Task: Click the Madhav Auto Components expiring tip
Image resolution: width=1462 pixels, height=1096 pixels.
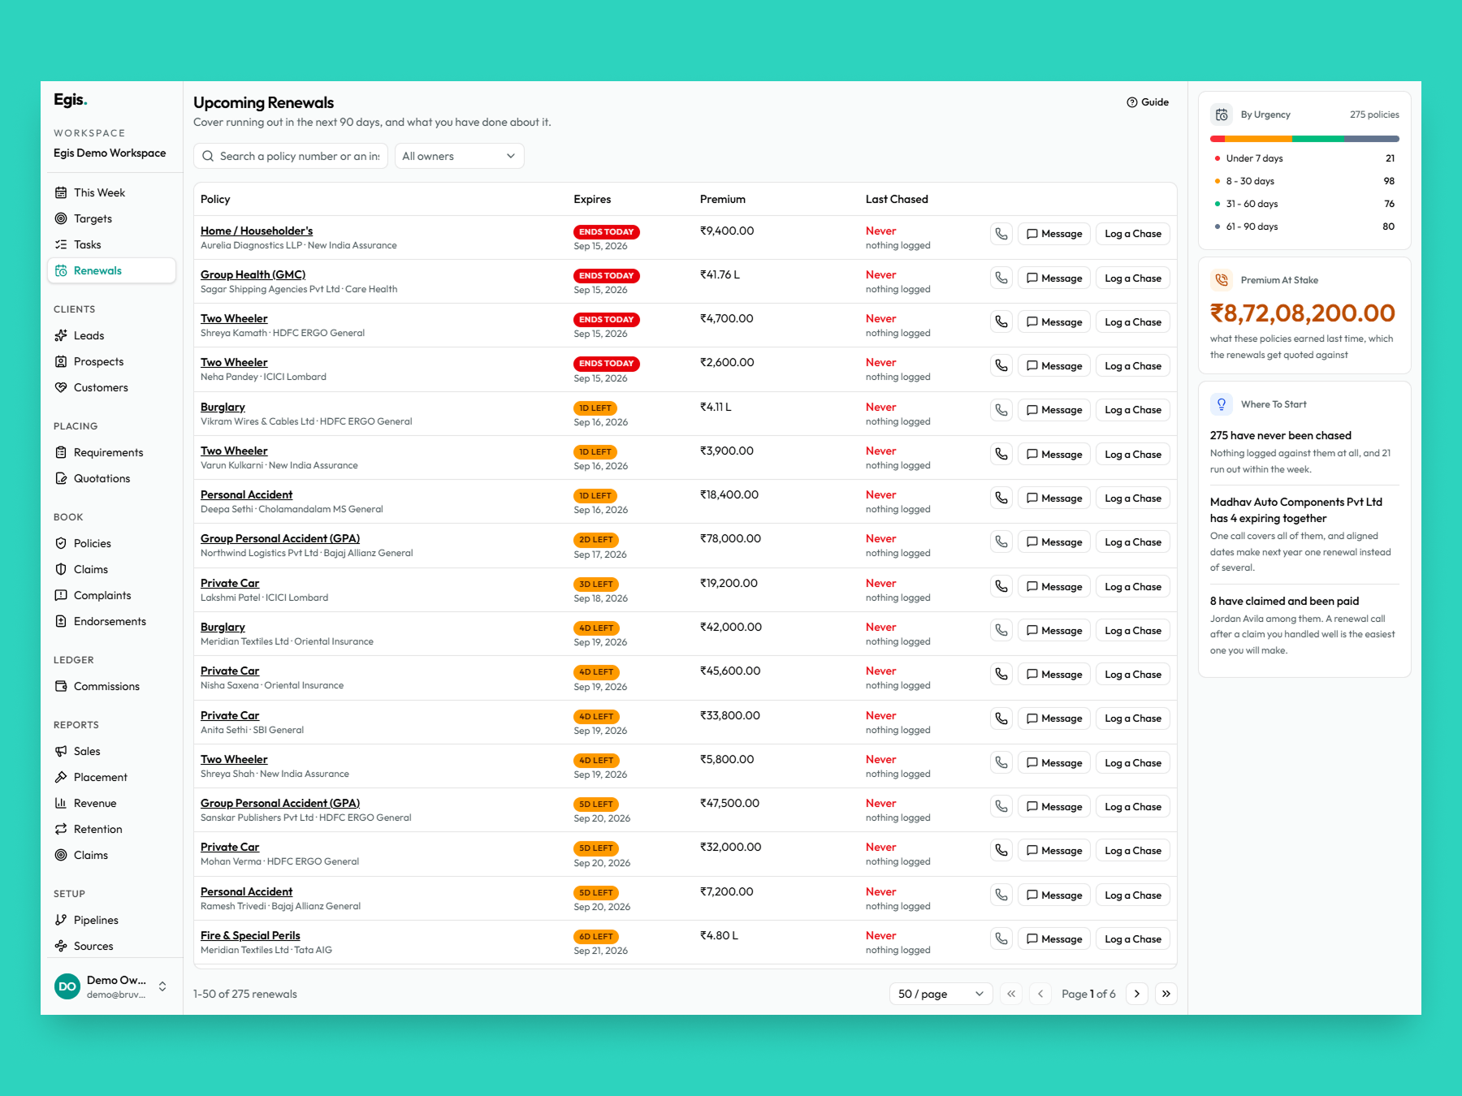Action: (x=1304, y=534)
